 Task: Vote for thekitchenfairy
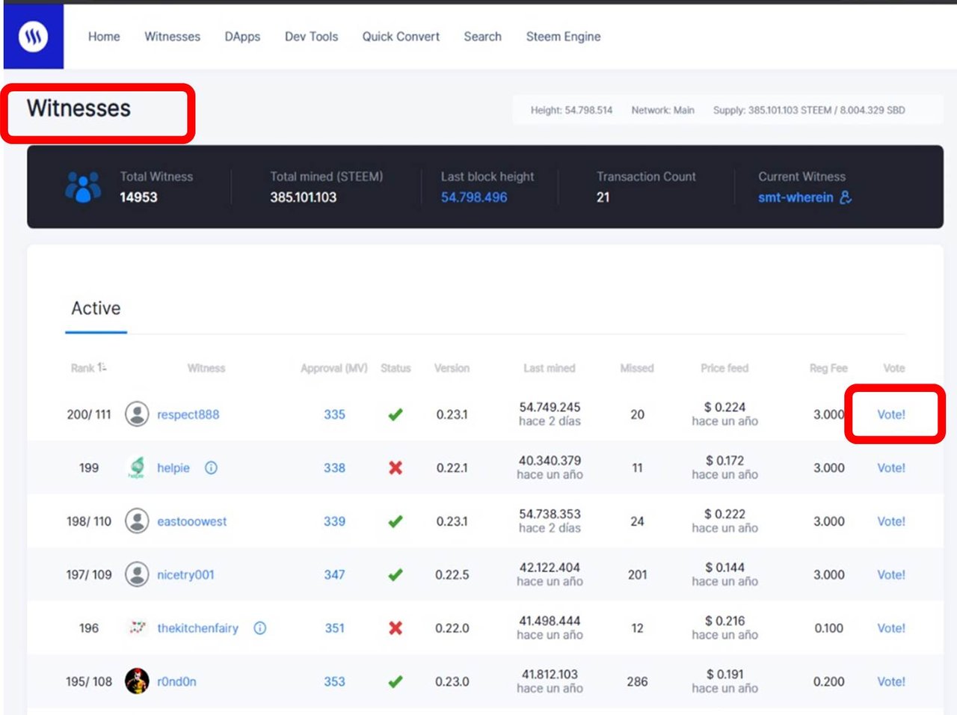click(891, 628)
